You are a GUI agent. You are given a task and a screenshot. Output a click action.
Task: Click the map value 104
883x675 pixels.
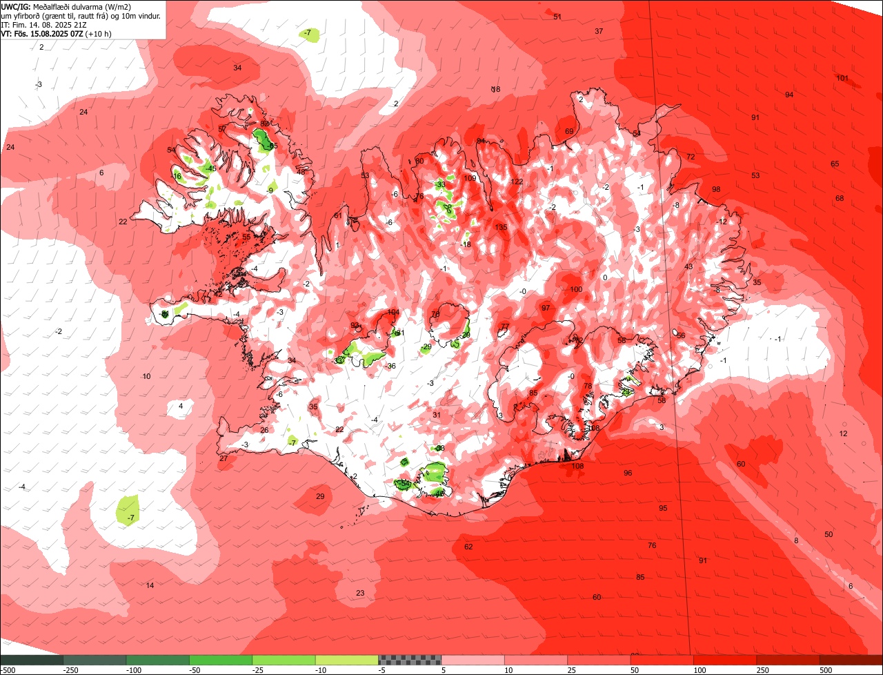(393, 312)
